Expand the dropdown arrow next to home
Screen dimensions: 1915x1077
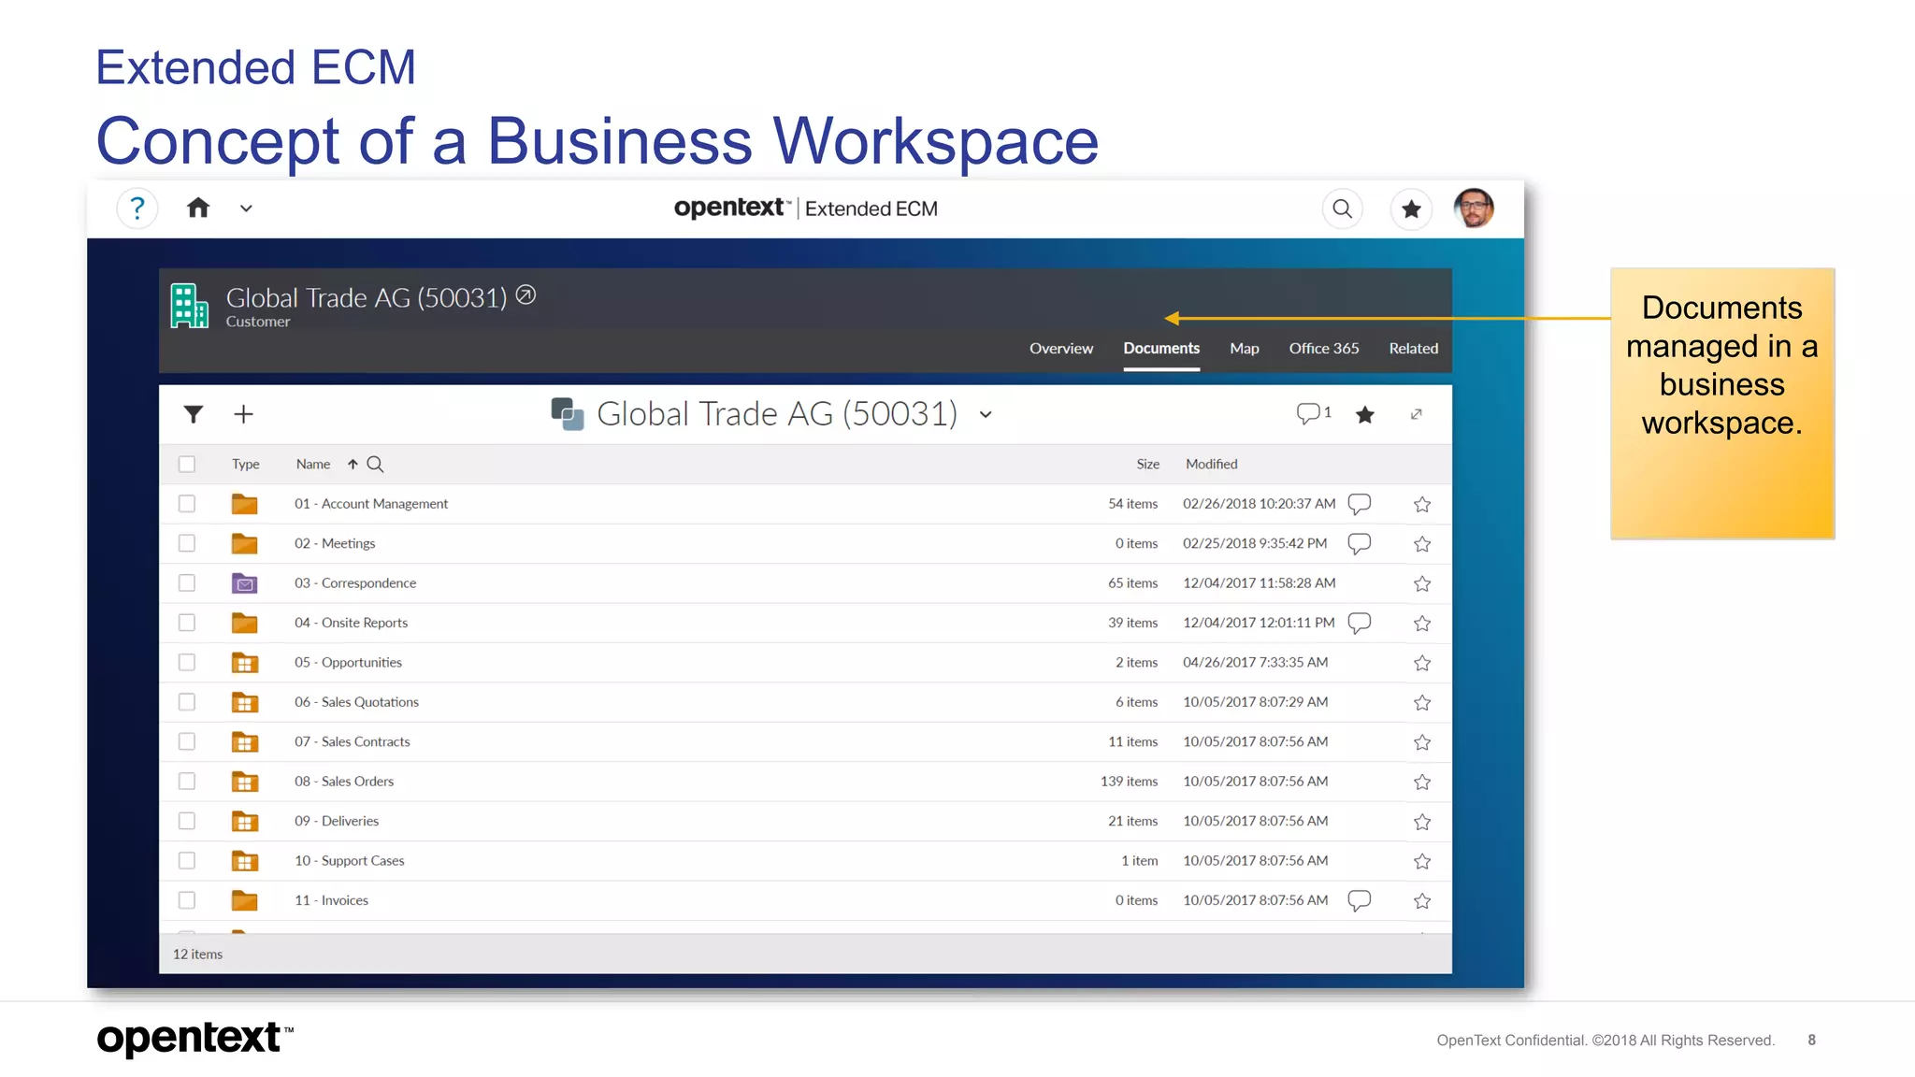coord(246,208)
